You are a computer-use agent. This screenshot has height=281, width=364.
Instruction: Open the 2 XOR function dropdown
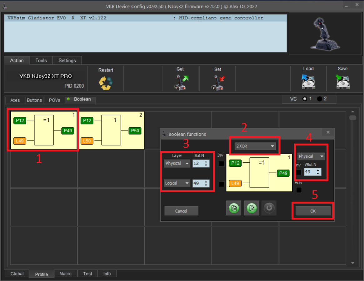[255, 146]
